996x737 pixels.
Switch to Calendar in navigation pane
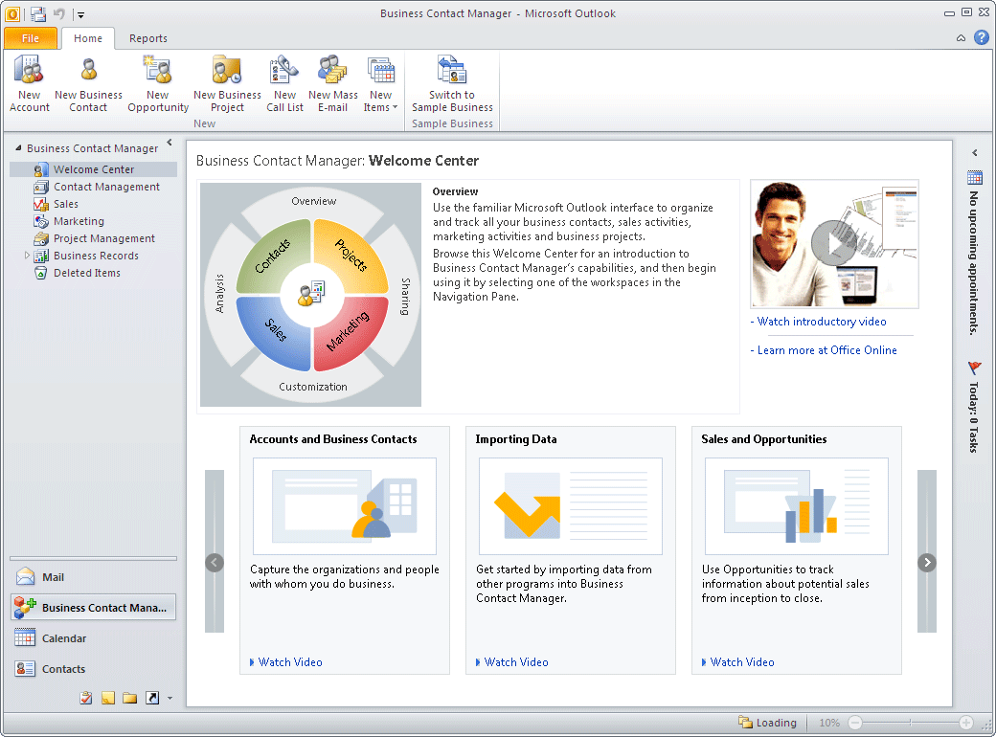point(94,638)
